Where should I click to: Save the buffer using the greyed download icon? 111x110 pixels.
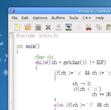pyautogui.click(x=58, y=27)
